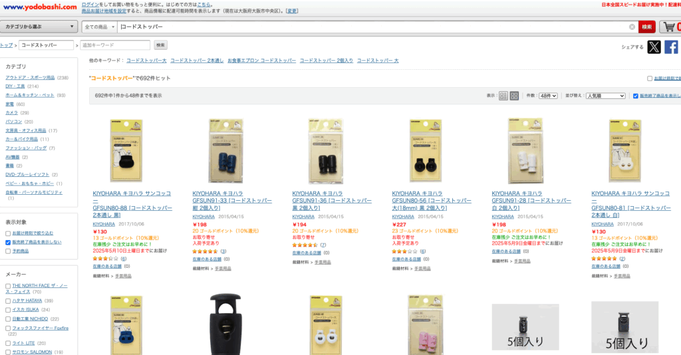Open the 全ての商品 search scope dropdown

point(100,27)
